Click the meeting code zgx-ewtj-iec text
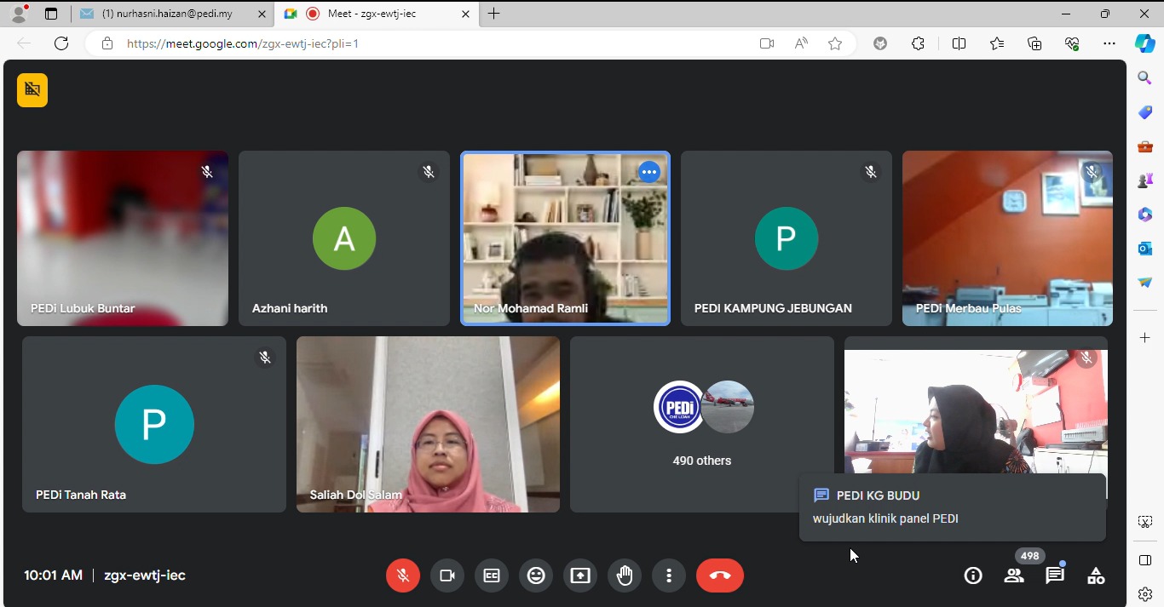Viewport: 1164px width, 607px height. 145,576
